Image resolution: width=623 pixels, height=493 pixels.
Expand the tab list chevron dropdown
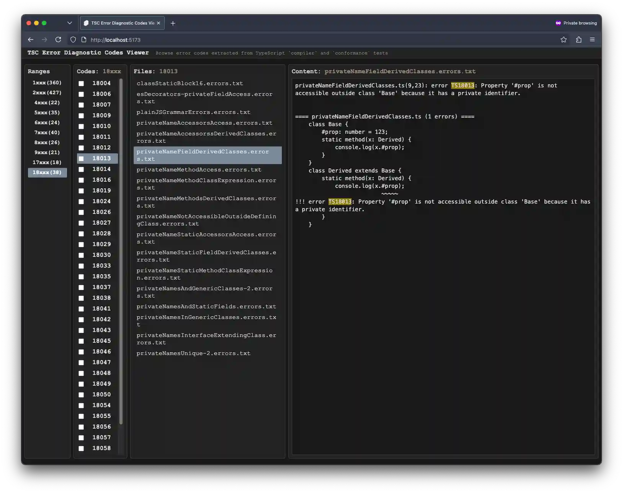[x=69, y=23]
